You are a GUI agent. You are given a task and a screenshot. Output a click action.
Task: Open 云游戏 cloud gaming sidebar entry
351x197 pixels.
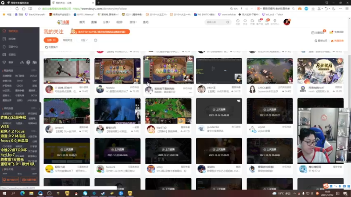click(12, 54)
